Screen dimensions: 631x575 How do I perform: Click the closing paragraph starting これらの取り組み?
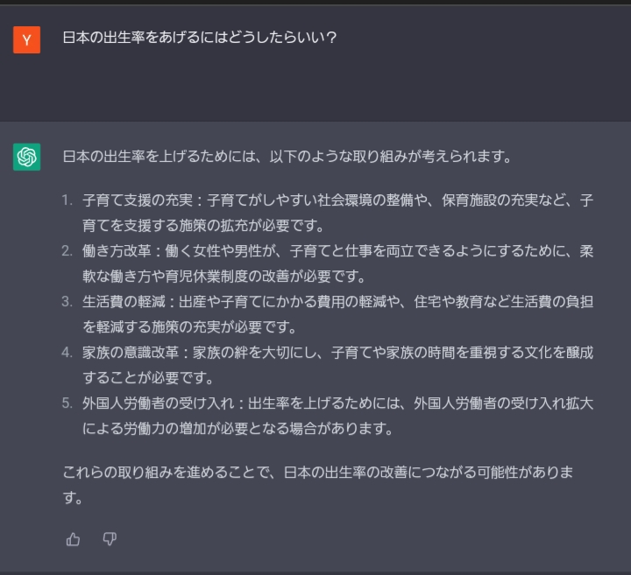tap(317, 473)
